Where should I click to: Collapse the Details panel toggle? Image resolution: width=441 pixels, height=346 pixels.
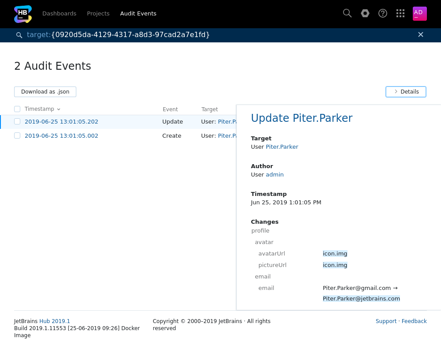[x=406, y=92]
